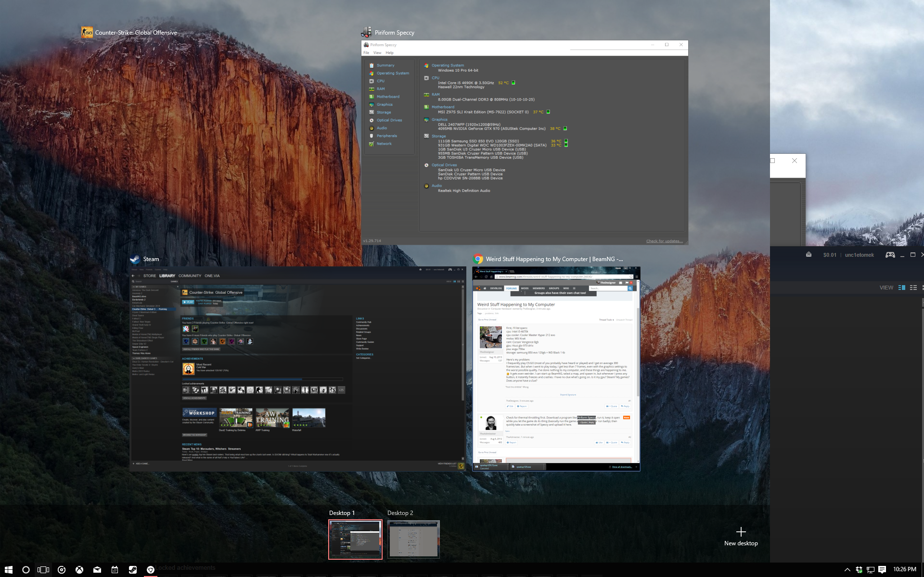
Task: Open the Xbox app from taskbar
Action: click(x=79, y=570)
